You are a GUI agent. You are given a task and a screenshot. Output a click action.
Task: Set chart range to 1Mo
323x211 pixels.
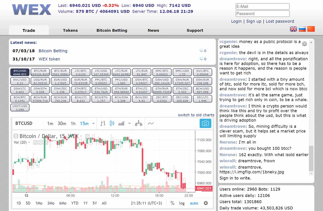pyautogui.click(x=39, y=203)
